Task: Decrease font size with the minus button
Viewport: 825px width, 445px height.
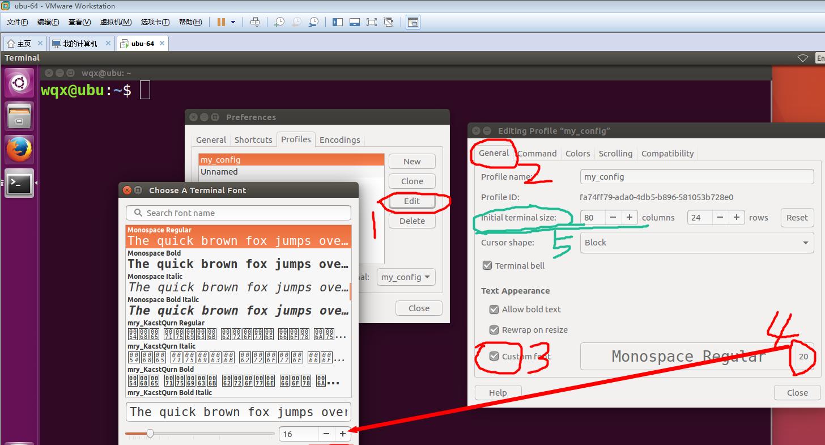Action: click(326, 434)
